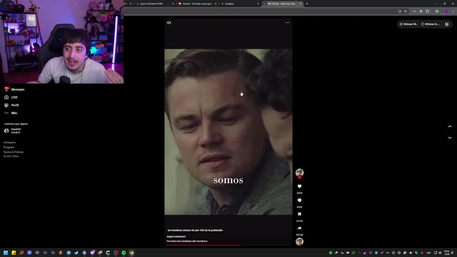Switch to the Framed daily movie tab

(197, 4)
